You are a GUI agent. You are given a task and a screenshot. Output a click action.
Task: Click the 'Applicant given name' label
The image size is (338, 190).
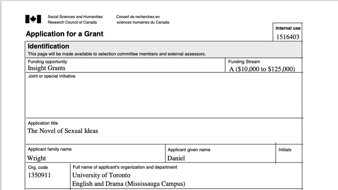pos(189,150)
